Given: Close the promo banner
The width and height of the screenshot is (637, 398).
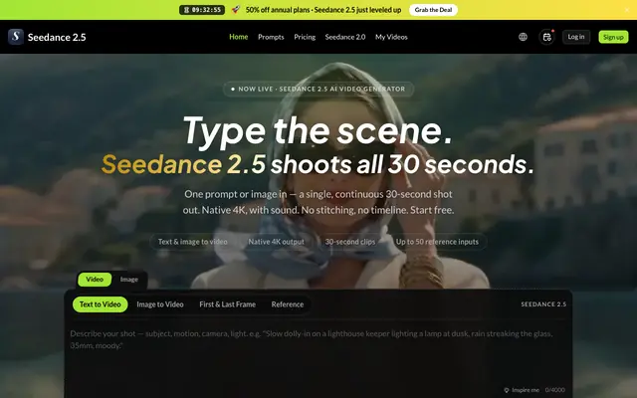Looking at the screenshot, I should tap(627, 10).
